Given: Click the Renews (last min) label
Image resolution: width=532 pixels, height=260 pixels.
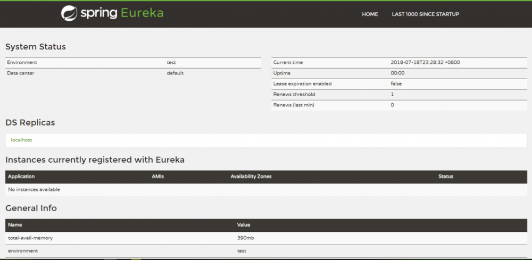Looking at the screenshot, I should [294, 105].
